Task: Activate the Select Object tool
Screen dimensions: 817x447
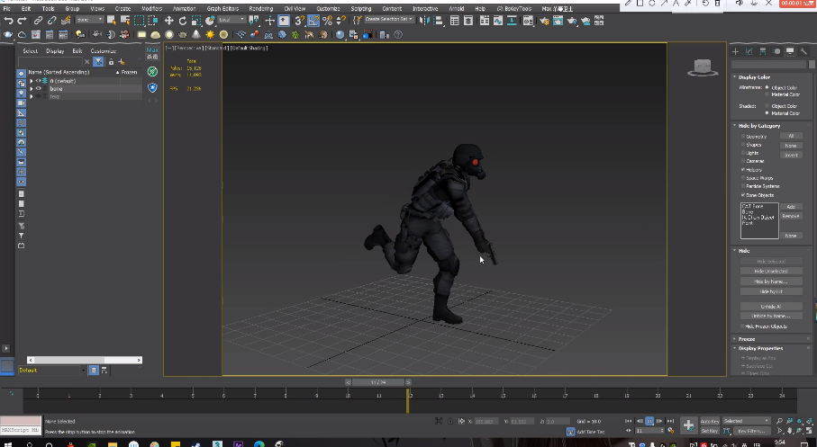Action: coord(111,21)
